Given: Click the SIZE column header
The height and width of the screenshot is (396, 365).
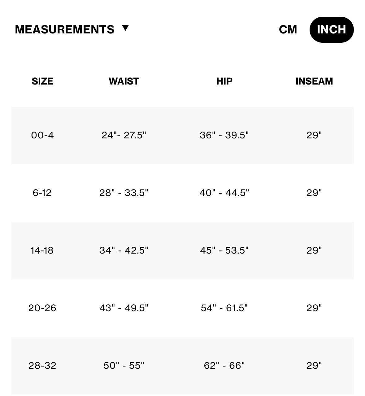Looking at the screenshot, I should tap(42, 81).
